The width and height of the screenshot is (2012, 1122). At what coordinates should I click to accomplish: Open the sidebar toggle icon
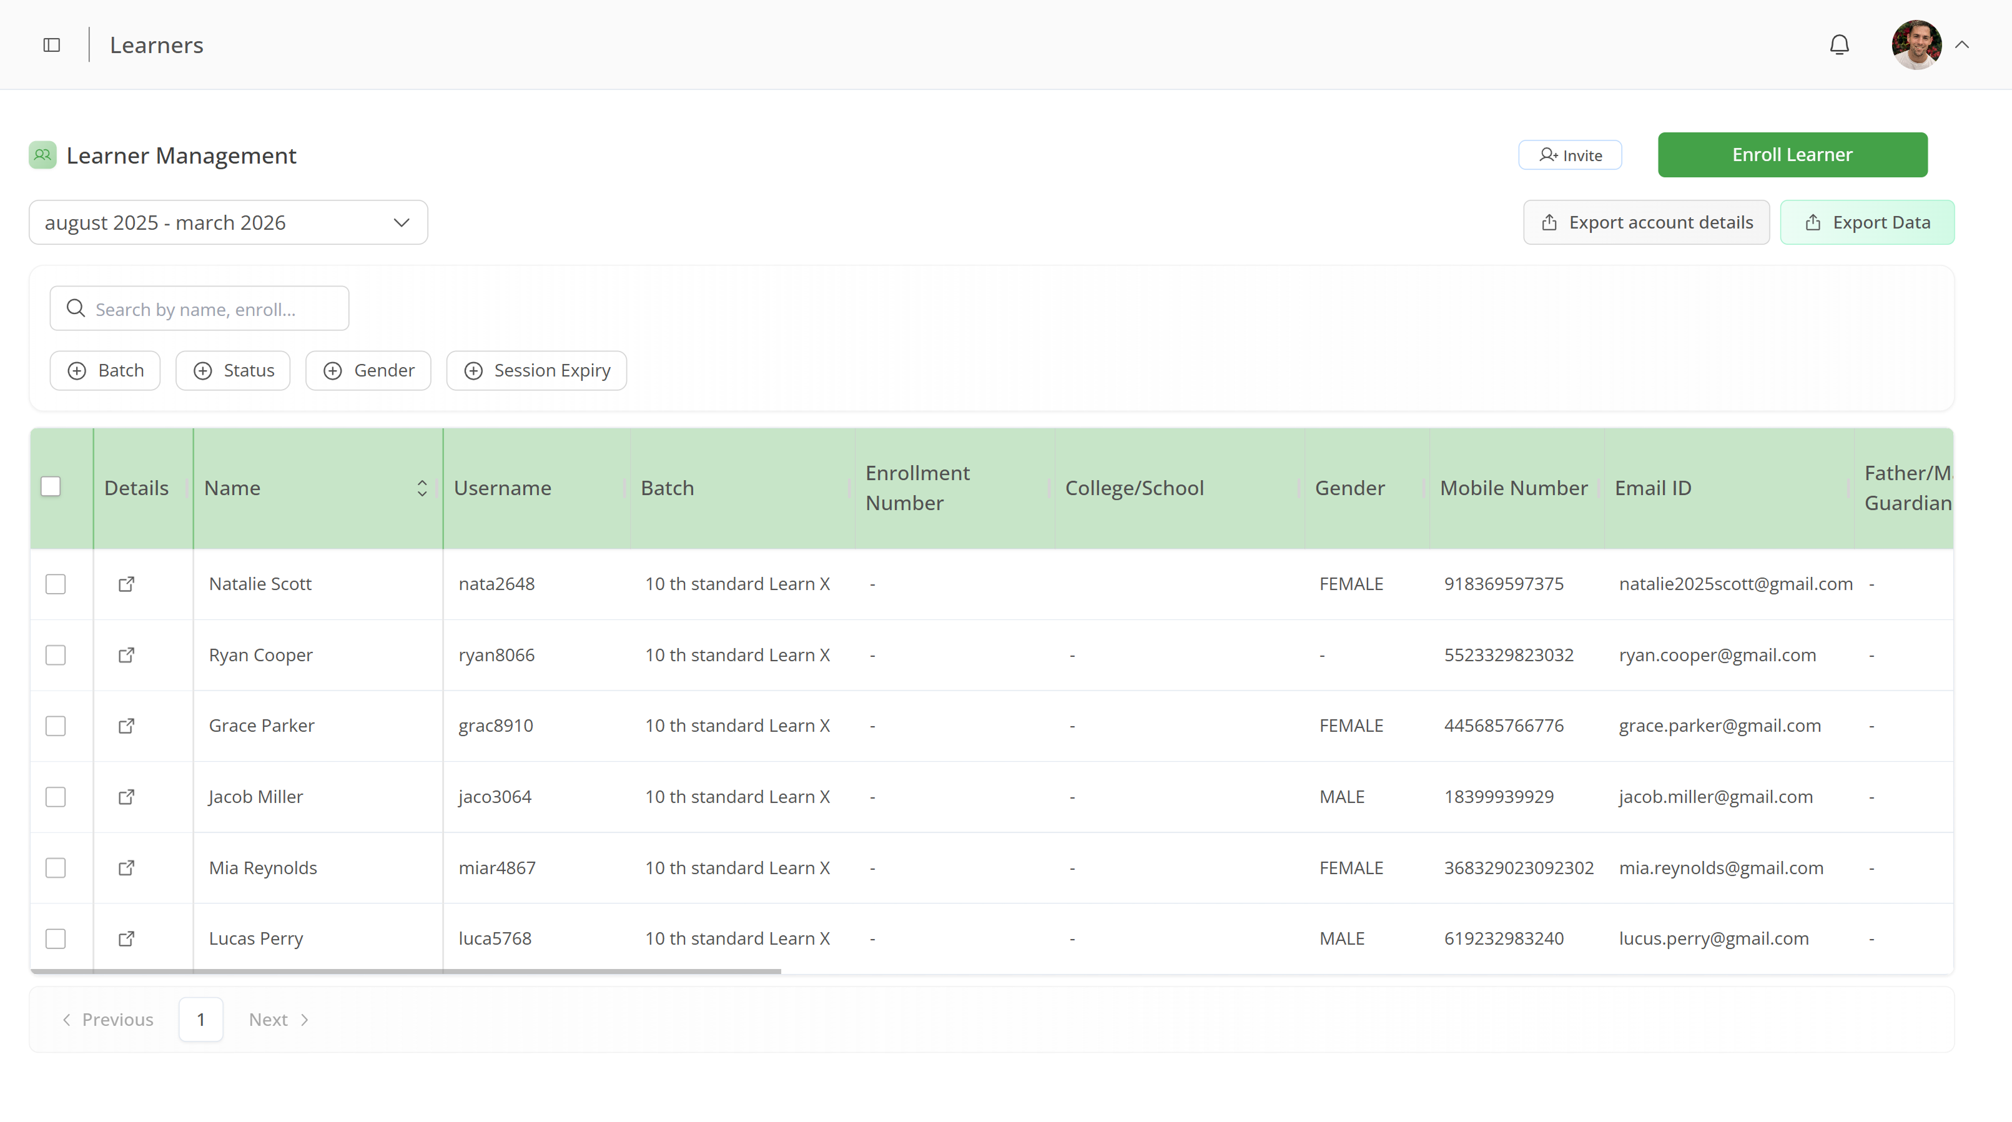51,44
